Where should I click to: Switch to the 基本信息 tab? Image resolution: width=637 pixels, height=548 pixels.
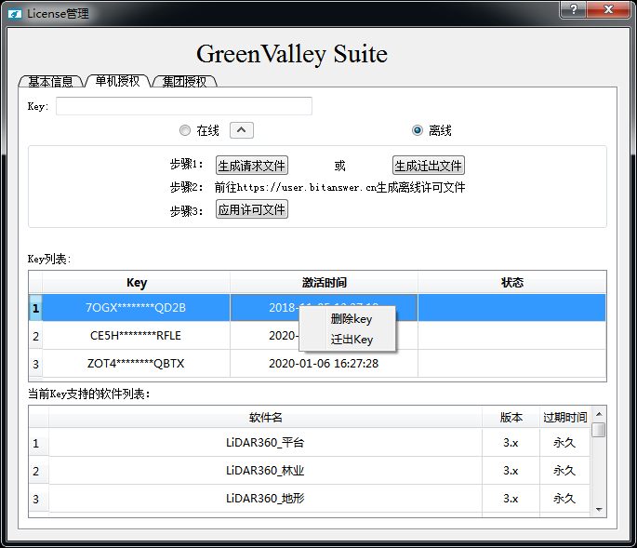click(51, 81)
